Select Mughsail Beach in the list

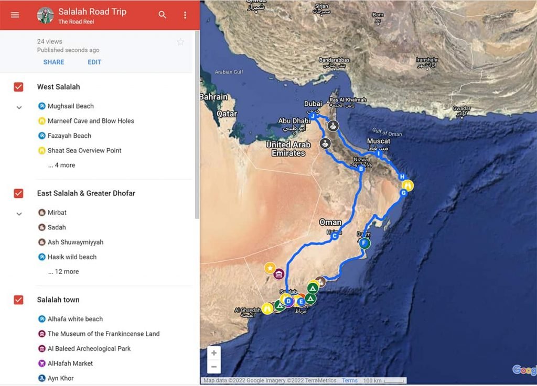tap(70, 106)
